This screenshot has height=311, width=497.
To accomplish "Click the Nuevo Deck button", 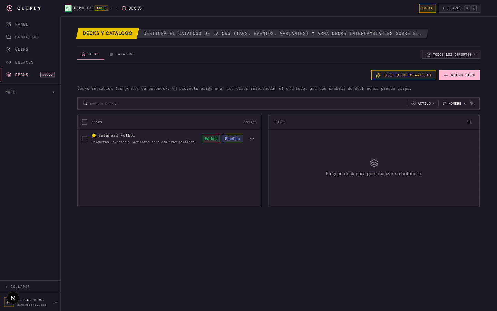I will tap(459, 75).
